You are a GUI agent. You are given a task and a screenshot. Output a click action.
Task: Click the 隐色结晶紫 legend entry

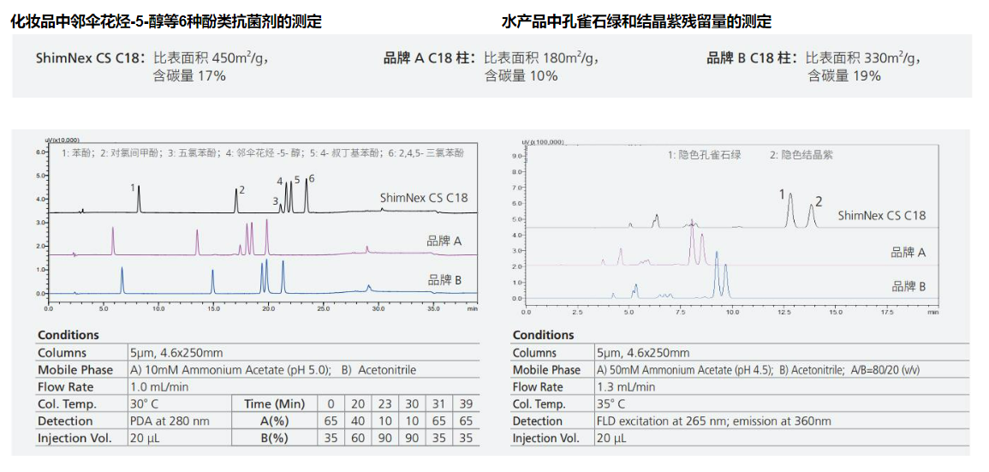(801, 155)
